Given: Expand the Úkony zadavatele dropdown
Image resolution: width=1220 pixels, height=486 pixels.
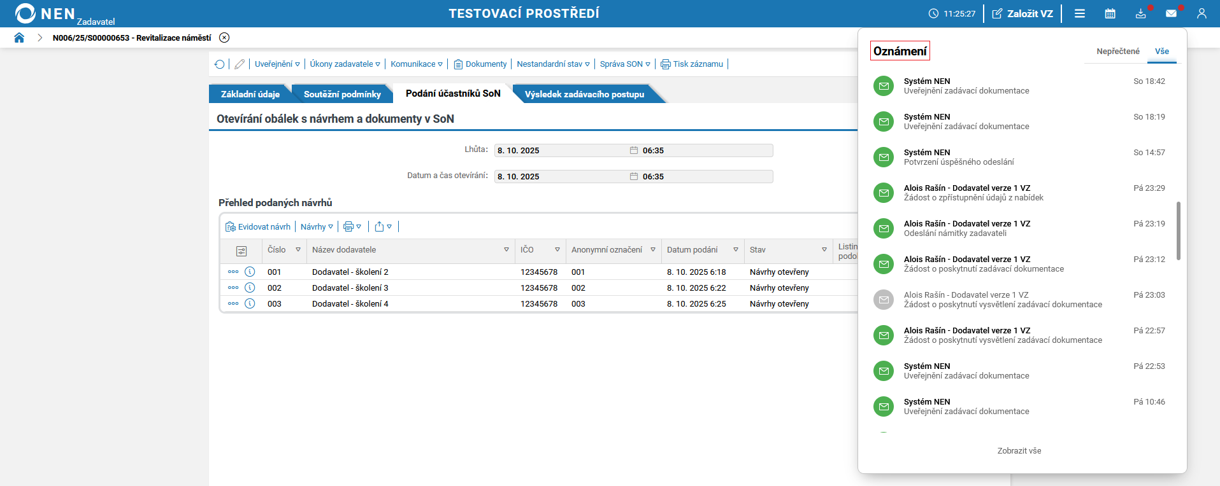Looking at the screenshot, I should pyautogui.click(x=345, y=64).
